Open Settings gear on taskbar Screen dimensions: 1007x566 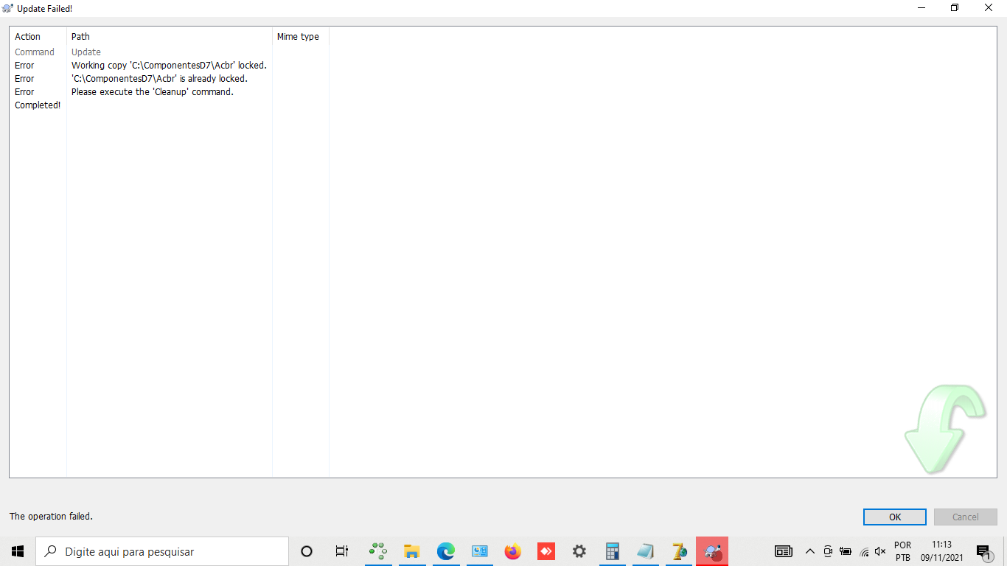[579, 551]
